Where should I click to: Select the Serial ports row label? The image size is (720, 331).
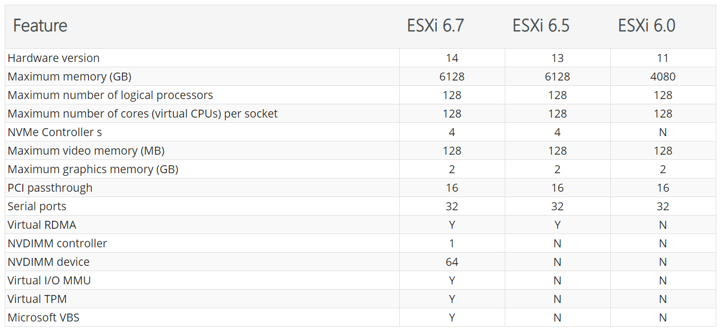37,207
